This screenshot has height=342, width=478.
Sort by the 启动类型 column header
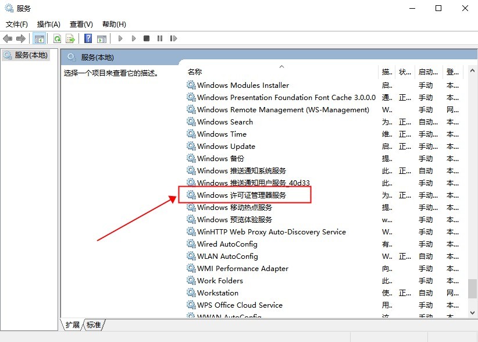(428, 72)
